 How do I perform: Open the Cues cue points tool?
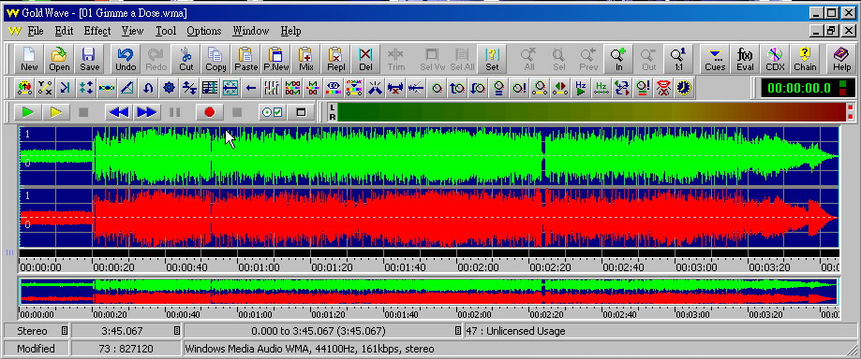click(x=715, y=59)
